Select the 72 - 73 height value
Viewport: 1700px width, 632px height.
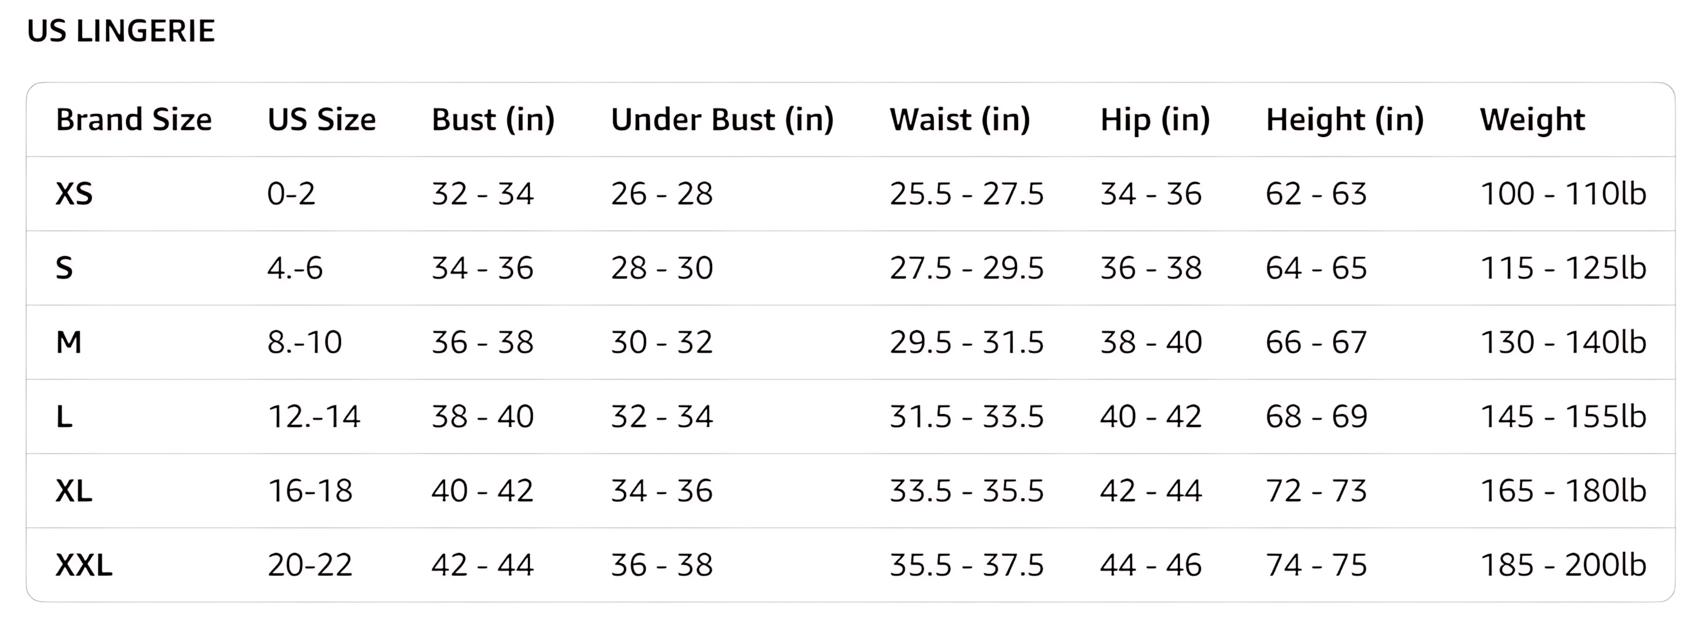coord(1316,491)
